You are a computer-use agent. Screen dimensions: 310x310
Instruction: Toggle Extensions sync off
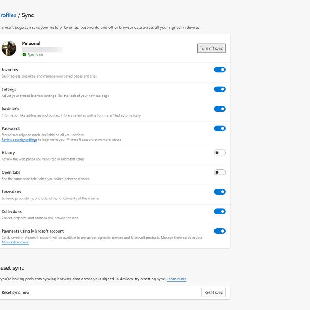coord(220,192)
